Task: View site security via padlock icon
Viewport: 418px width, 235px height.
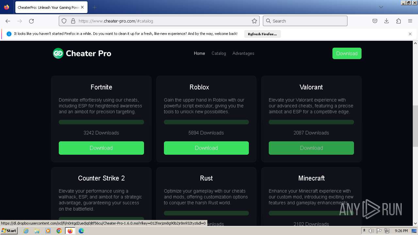Action: [73, 21]
